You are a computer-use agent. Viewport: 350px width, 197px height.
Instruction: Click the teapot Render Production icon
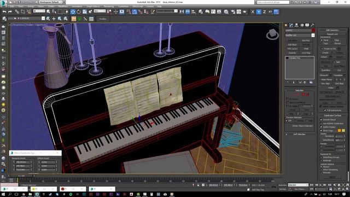tap(245, 12)
